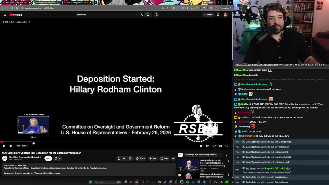Open the Right Side Broadcasting Network channel name link

tap(24, 157)
